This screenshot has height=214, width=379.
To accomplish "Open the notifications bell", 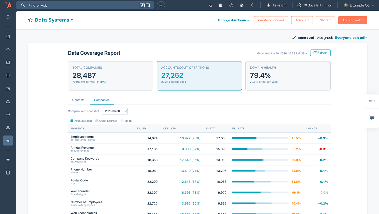I will 252,5.
